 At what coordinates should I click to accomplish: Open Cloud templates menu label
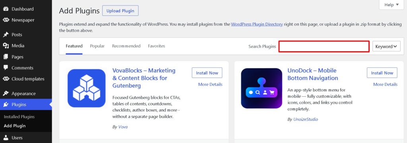coord(28,79)
